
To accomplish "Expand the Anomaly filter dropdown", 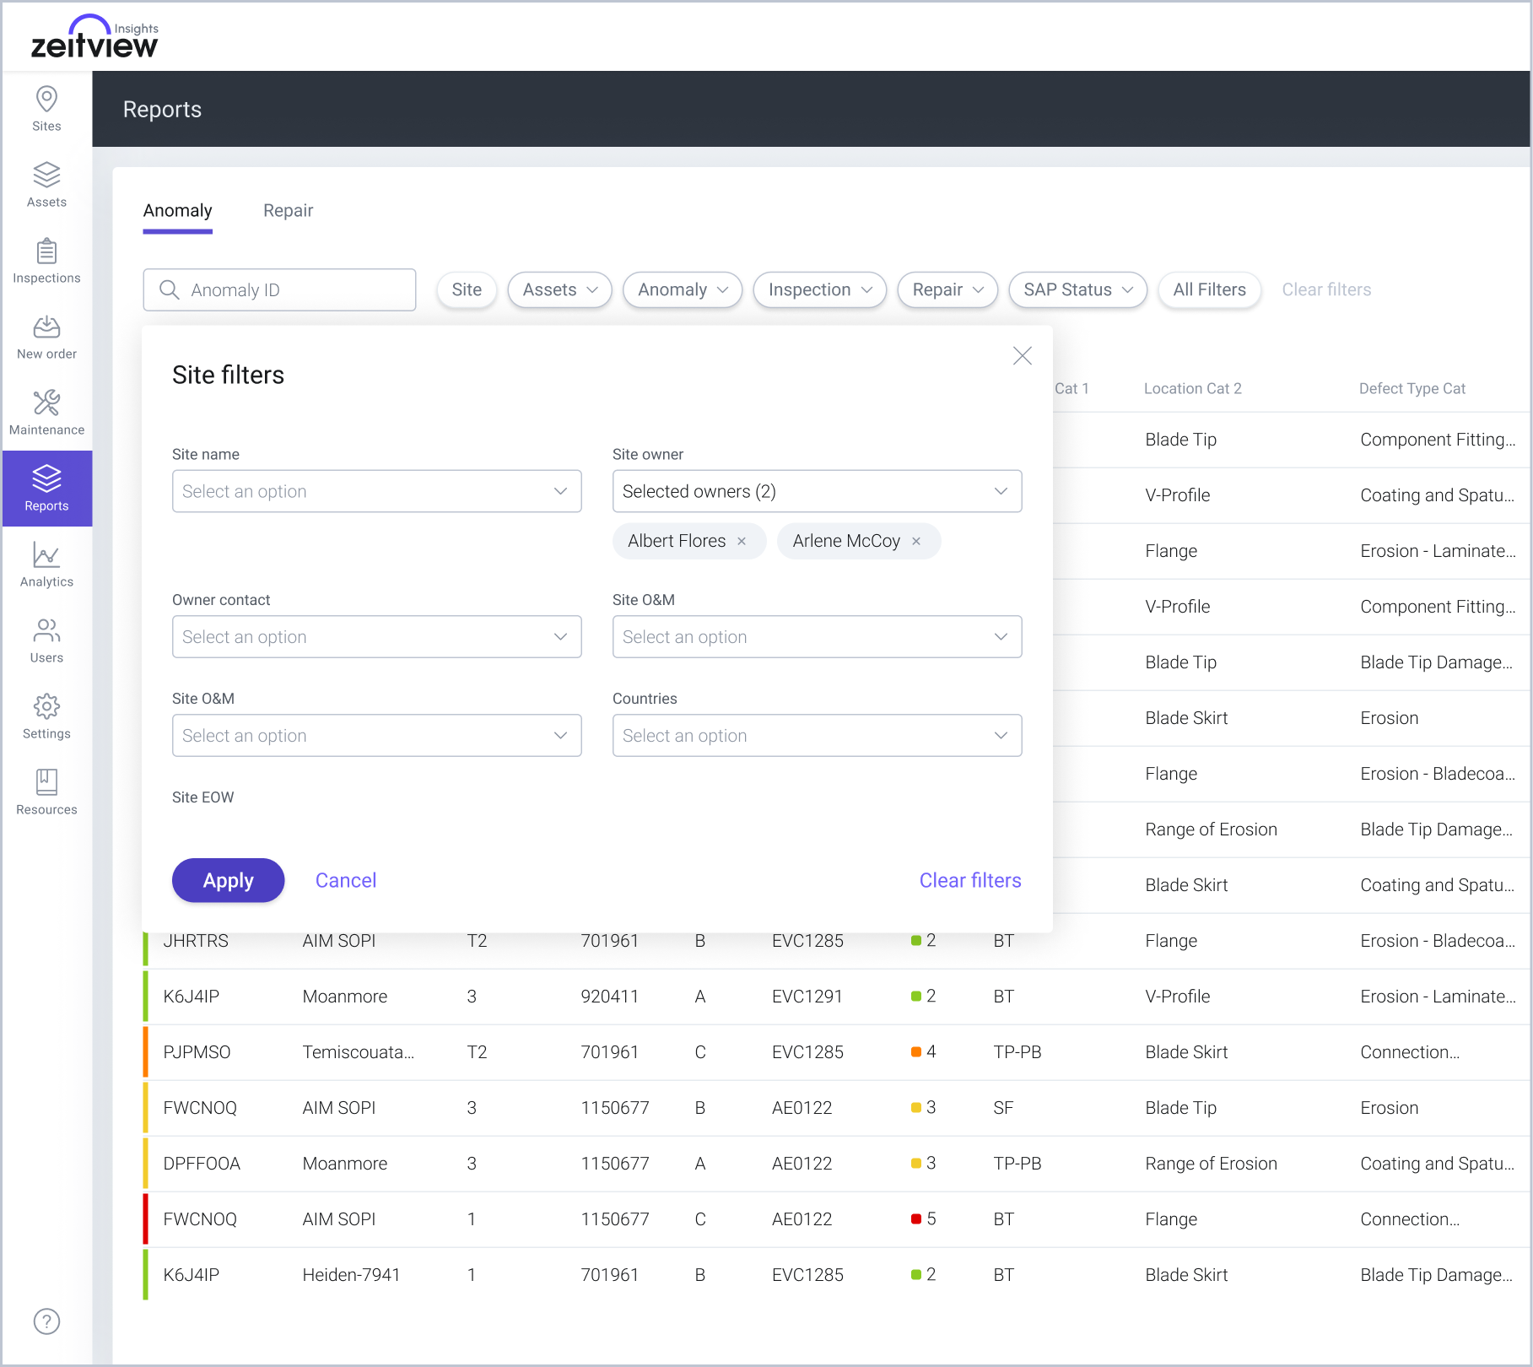I will coord(682,290).
